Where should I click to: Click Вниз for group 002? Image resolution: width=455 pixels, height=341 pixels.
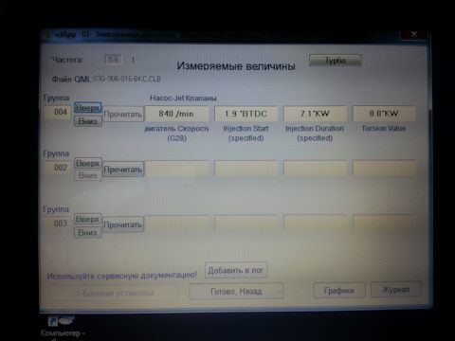[88, 175]
